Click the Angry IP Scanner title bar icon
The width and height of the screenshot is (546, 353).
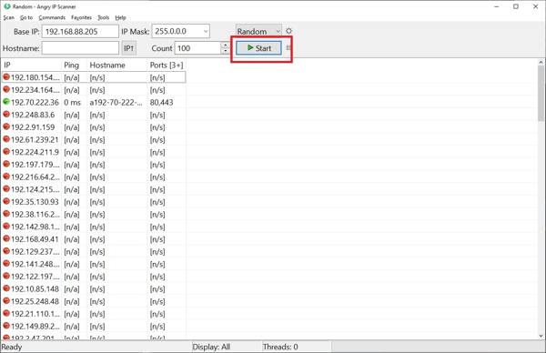click(x=6, y=6)
